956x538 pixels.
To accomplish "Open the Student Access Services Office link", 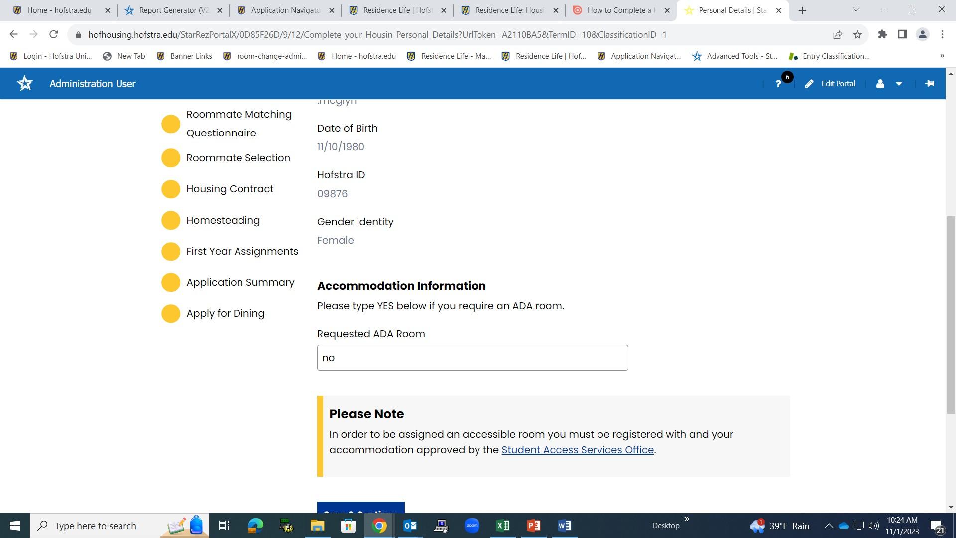I will tap(577, 450).
